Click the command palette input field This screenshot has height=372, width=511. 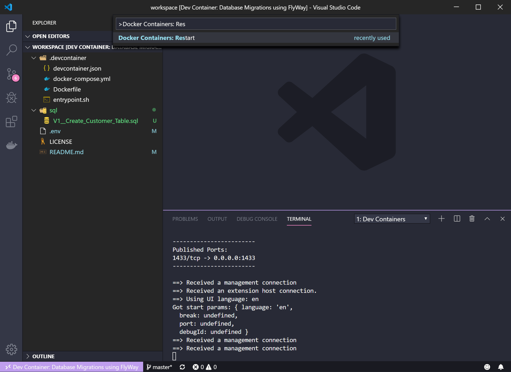(256, 24)
